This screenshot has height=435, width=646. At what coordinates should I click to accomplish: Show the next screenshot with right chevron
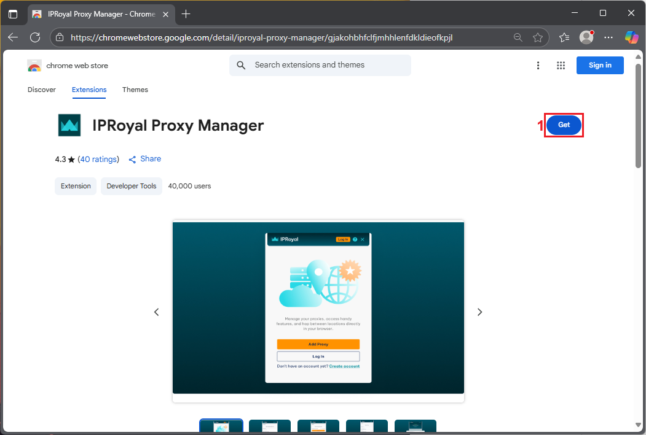coord(479,312)
